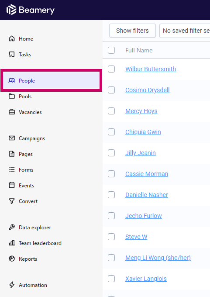210x297 pixels.
Task: Click the Tasks sidebar icon
Action: click(x=12, y=54)
